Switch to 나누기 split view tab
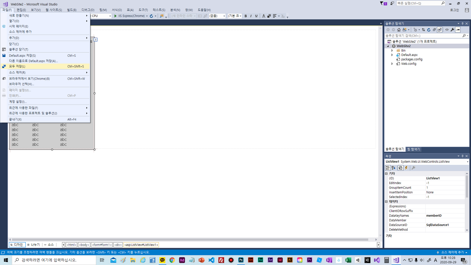This screenshot has width=471, height=265. tap(33, 245)
